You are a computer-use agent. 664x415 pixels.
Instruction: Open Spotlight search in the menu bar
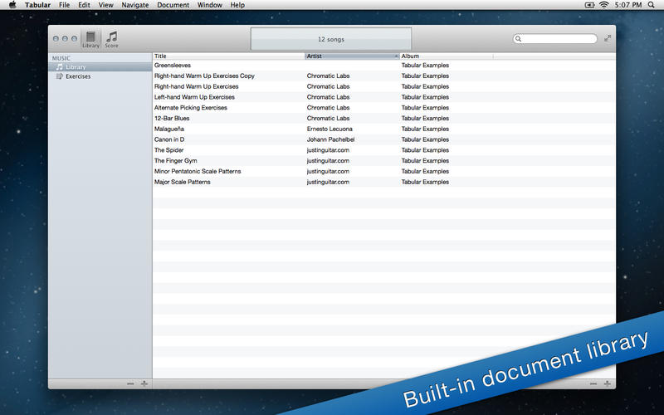point(655,5)
